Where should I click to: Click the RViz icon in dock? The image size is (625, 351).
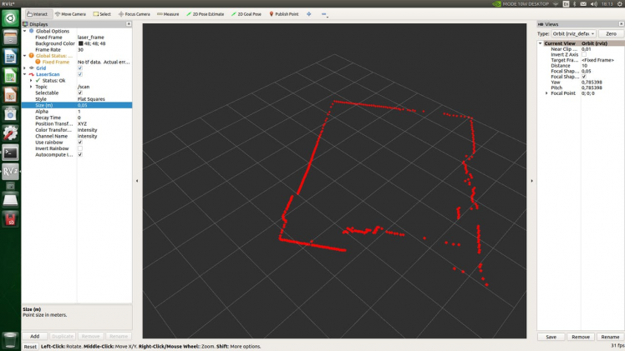tap(10, 172)
